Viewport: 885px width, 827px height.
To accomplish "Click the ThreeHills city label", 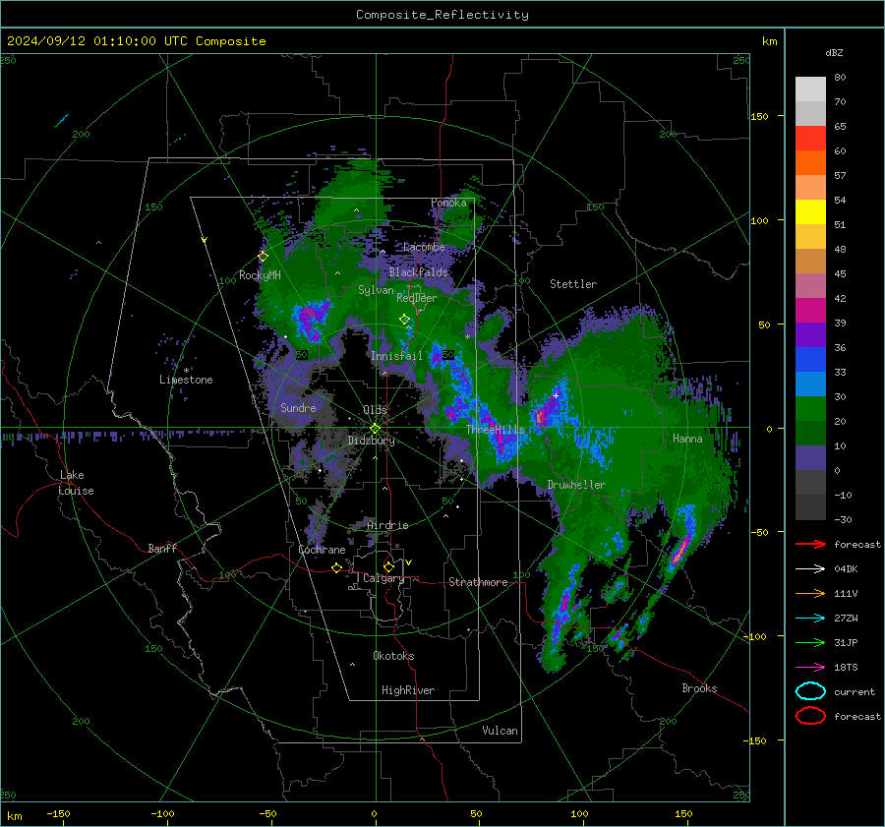I will [495, 430].
